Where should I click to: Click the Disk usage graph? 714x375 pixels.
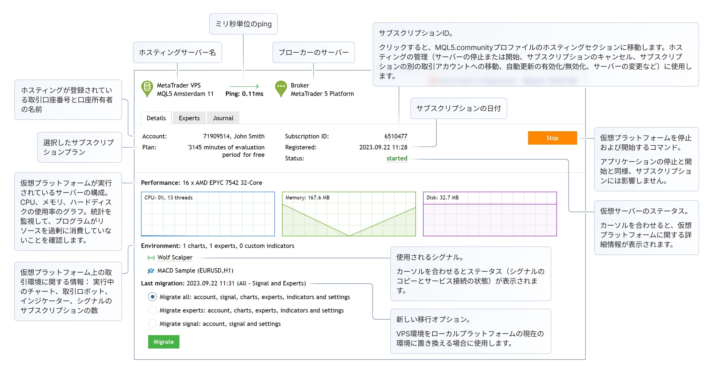pyautogui.click(x=490, y=214)
